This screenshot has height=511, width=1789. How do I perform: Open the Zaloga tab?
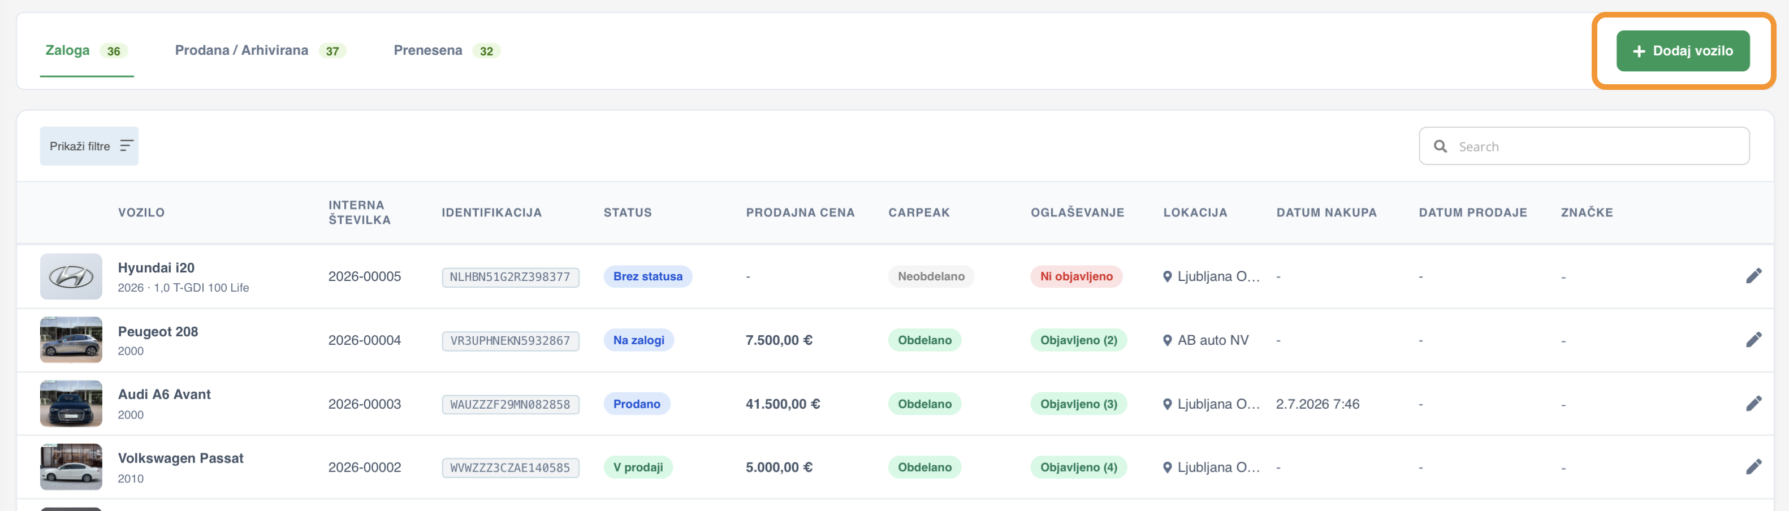coord(87,51)
